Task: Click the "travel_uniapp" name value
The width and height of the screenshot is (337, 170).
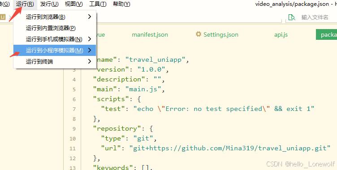Action: pyautogui.click(x=155, y=59)
